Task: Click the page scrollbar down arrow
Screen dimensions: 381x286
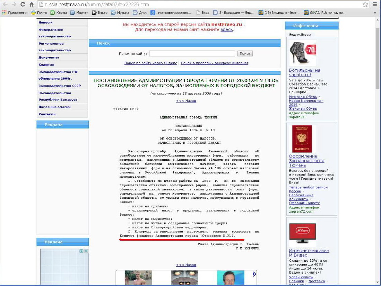Action: tap(377, 282)
